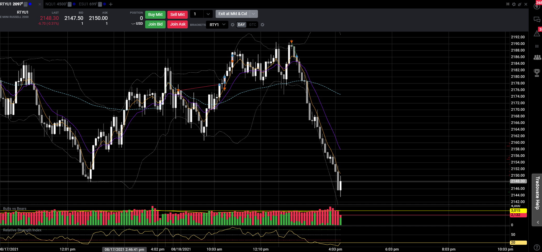Collapse the Tradovate Help panel chevron

538,222
